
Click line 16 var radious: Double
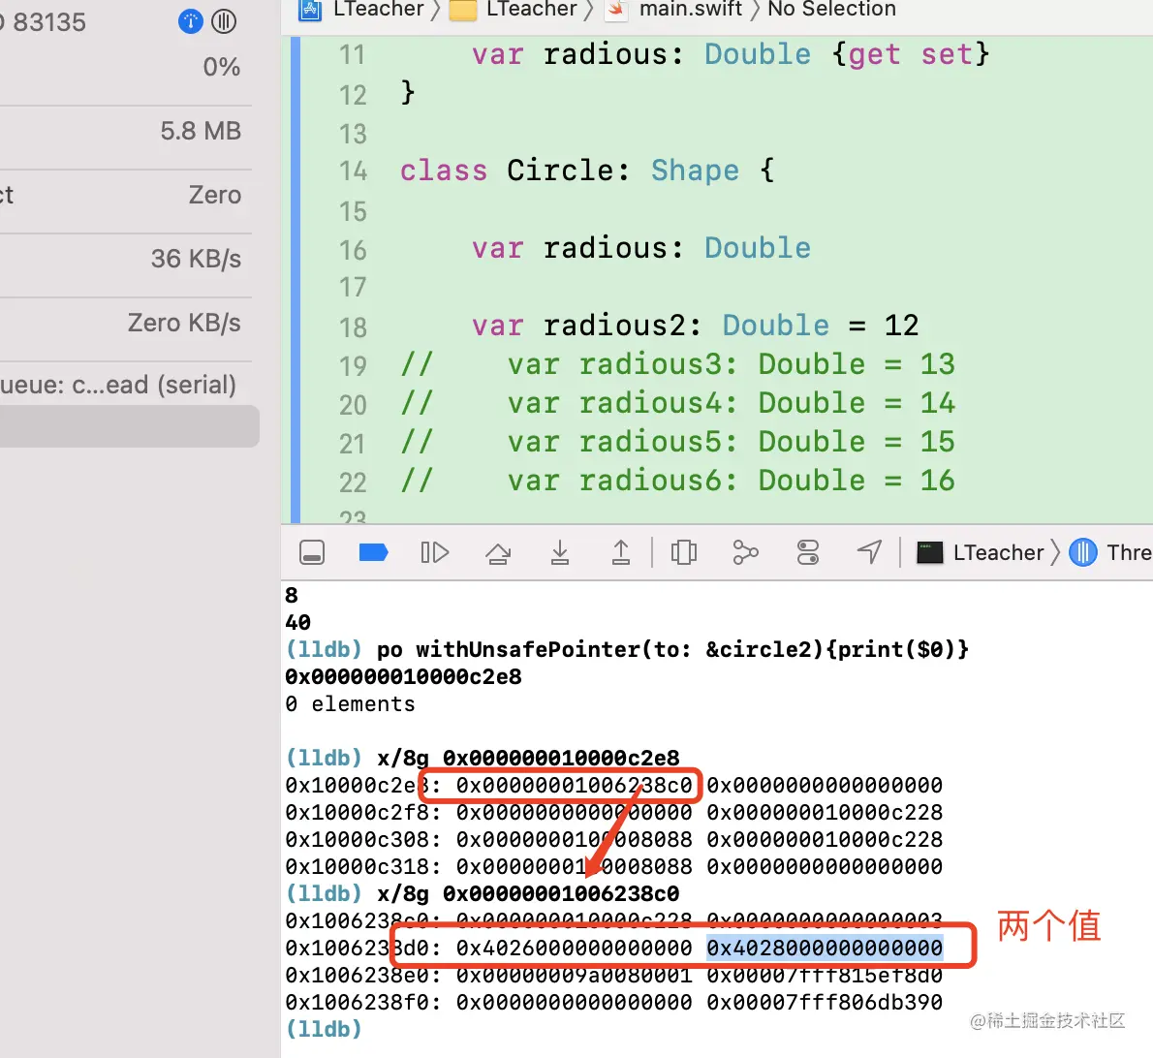(x=640, y=248)
